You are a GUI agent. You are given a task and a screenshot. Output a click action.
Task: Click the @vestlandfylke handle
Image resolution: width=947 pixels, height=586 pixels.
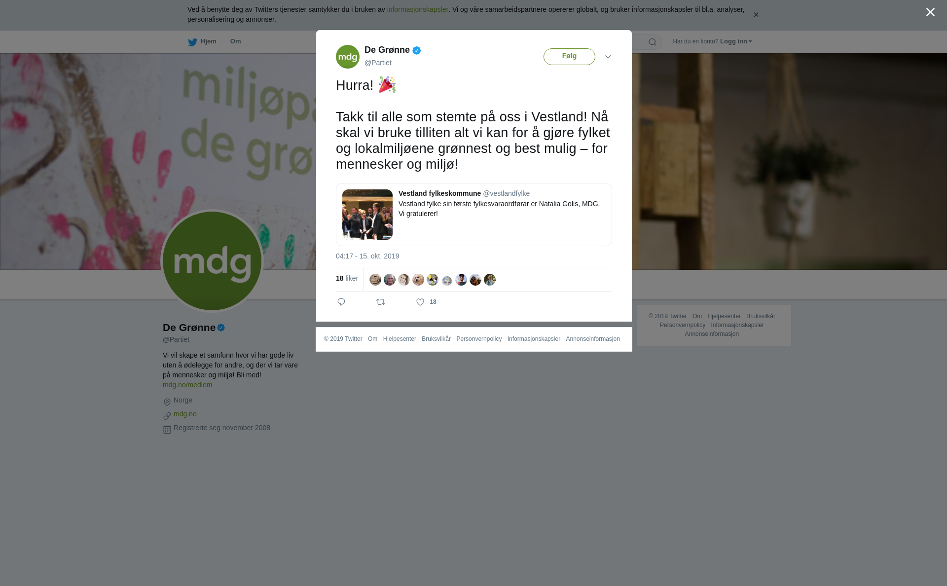click(506, 193)
